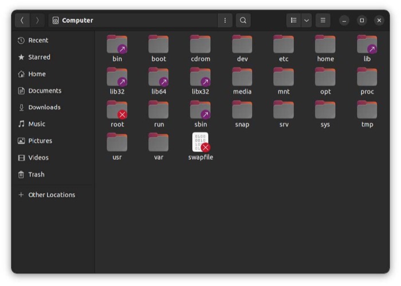The height and width of the screenshot is (286, 401).
Task: Open Recent in the sidebar
Action: (54, 40)
